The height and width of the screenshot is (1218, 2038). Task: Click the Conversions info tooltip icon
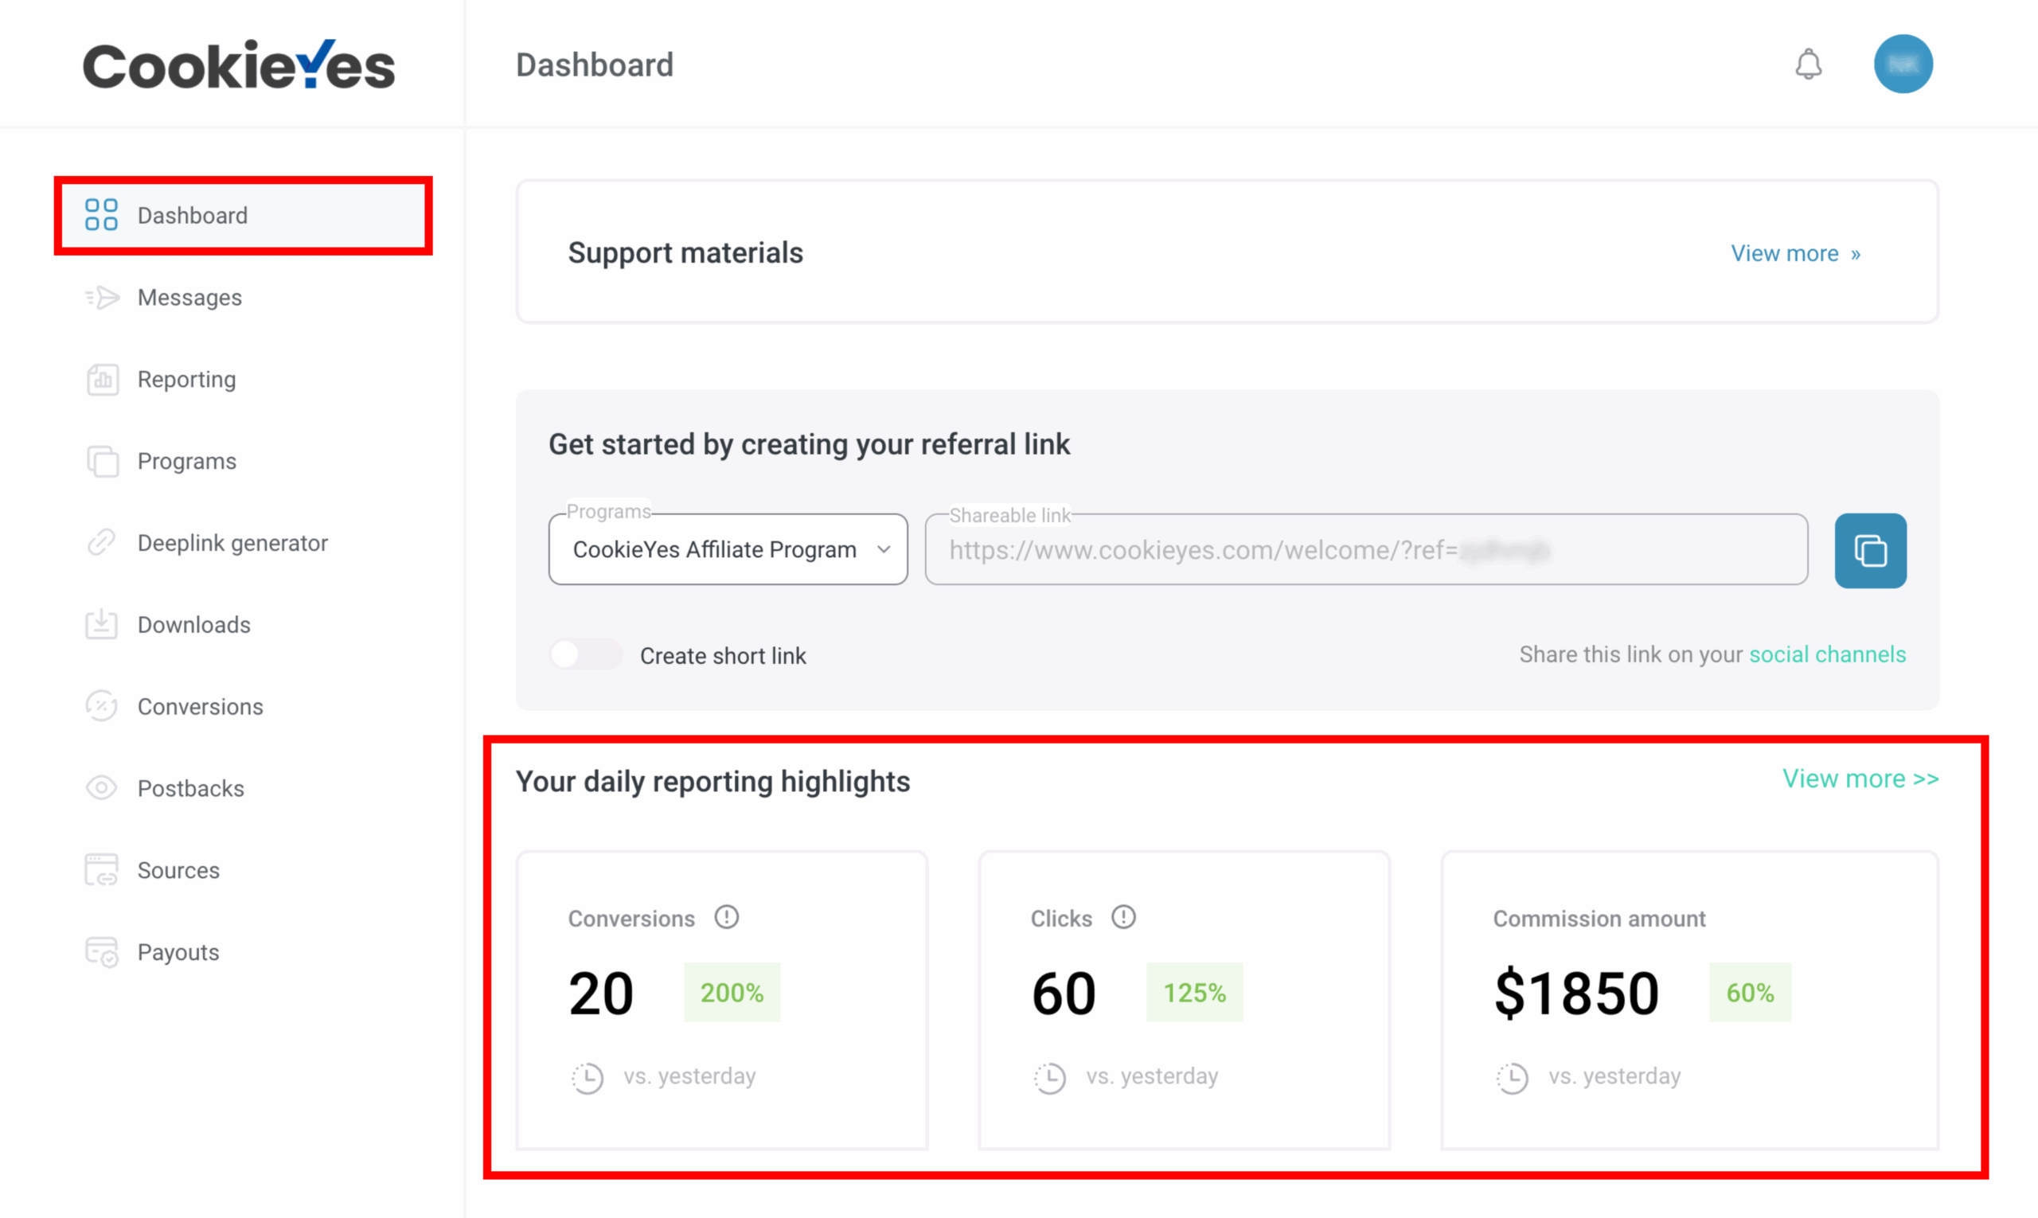(x=727, y=917)
